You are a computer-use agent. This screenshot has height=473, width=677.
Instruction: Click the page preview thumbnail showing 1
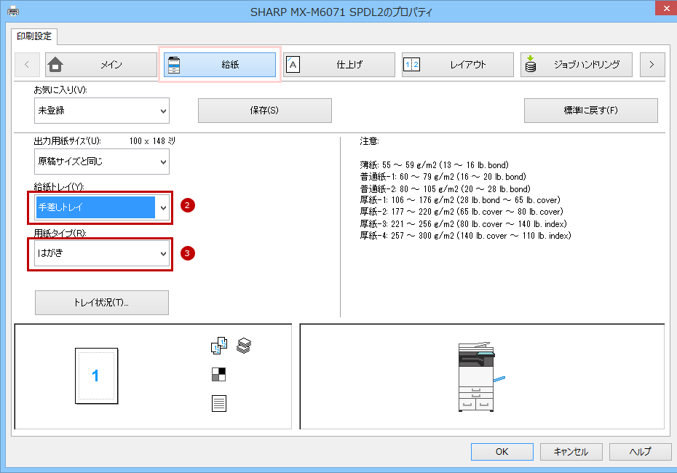(x=96, y=376)
